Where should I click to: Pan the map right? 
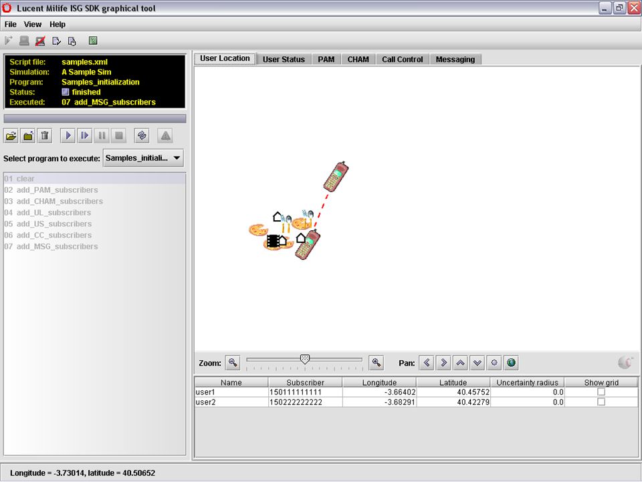pyautogui.click(x=443, y=363)
